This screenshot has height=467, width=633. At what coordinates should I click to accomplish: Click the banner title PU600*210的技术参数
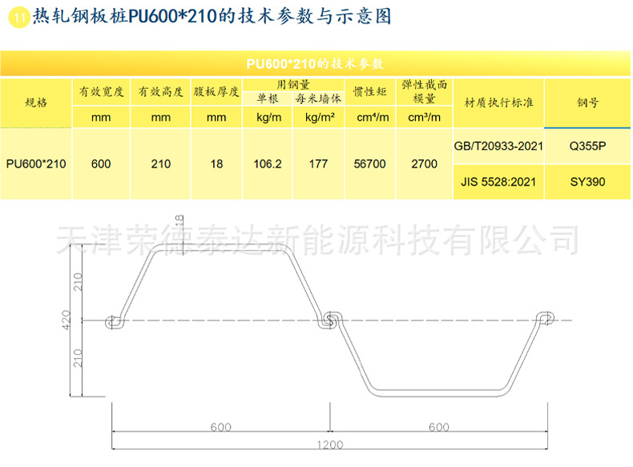click(315, 64)
